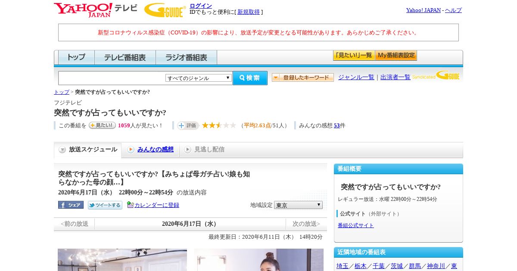The image size is (517, 271).
Task: Go to the トップ tab
Action: pos(76,57)
